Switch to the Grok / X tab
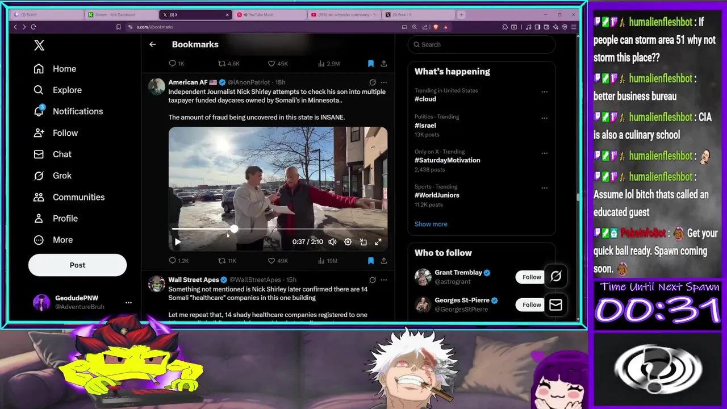 [x=418, y=15]
